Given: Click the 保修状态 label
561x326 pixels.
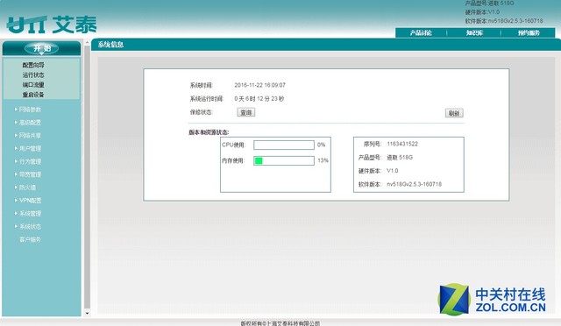Looking at the screenshot, I should click(201, 112).
